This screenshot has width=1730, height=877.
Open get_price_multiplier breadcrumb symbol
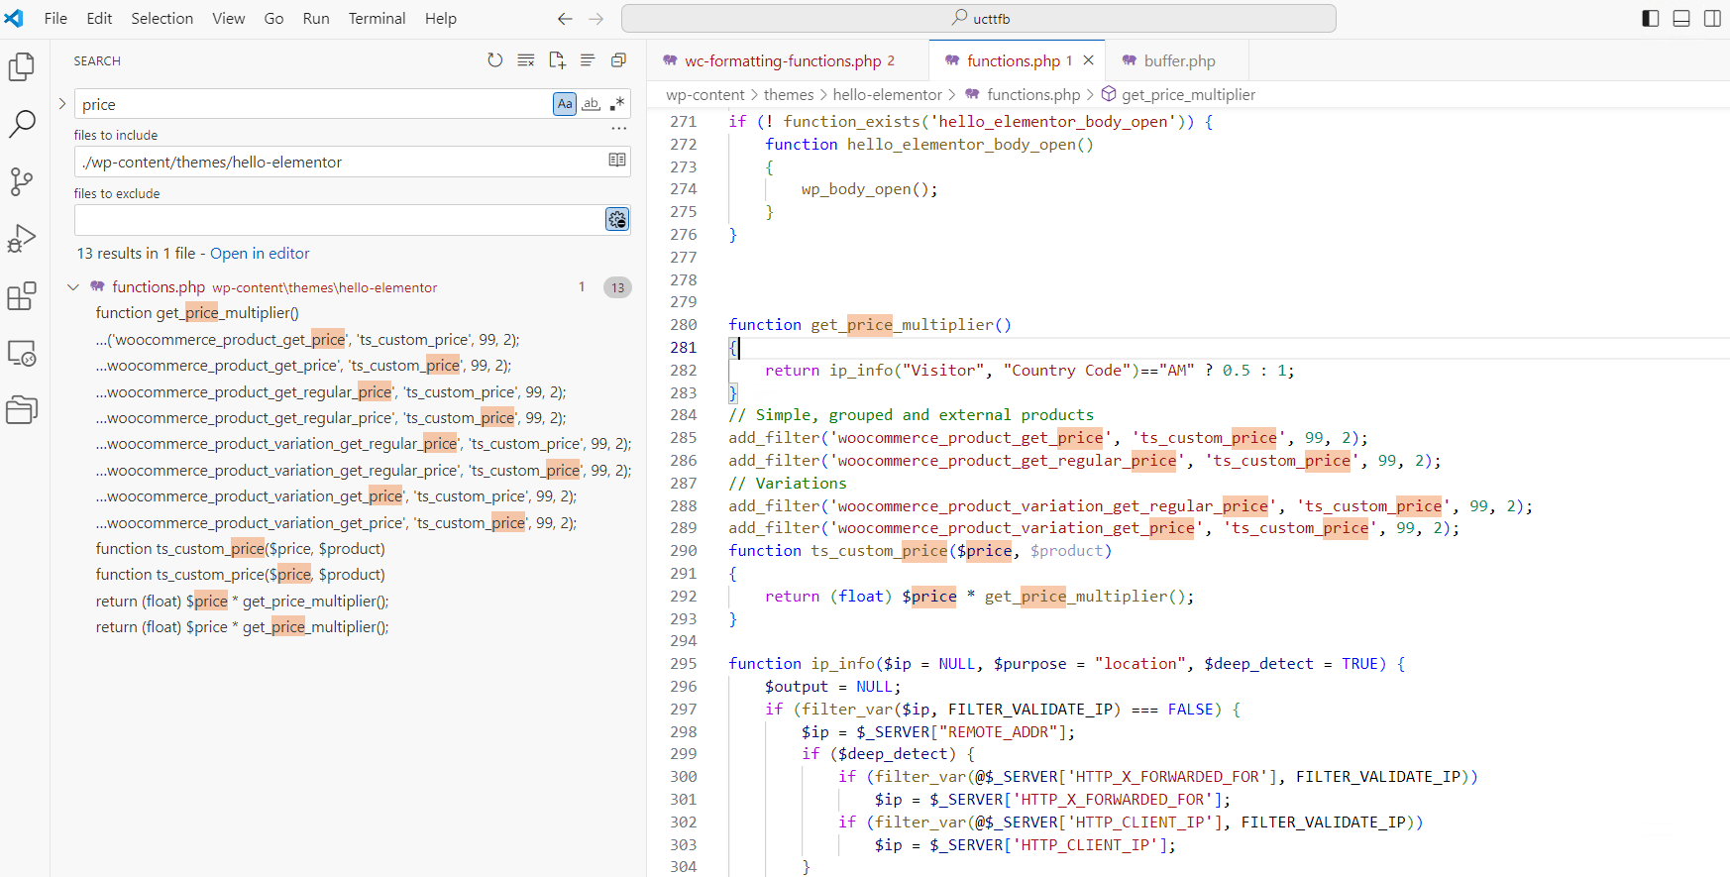(x=1188, y=95)
